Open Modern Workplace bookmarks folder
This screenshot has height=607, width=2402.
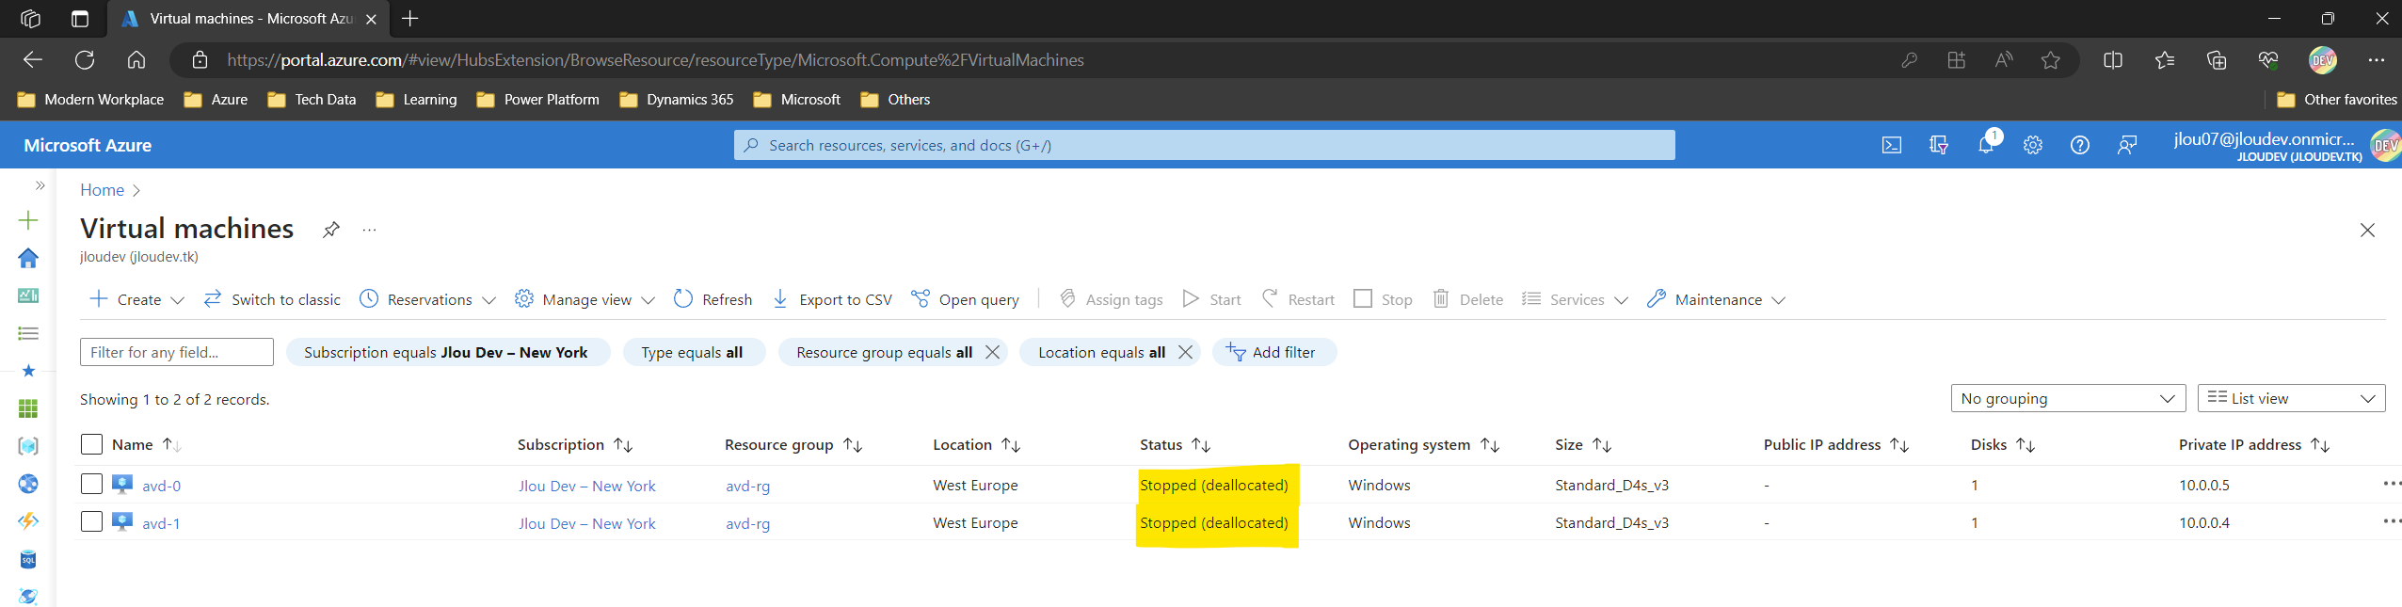click(90, 100)
